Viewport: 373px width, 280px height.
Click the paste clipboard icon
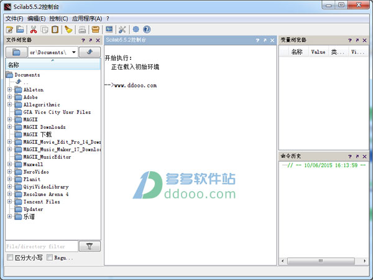pos(55,29)
